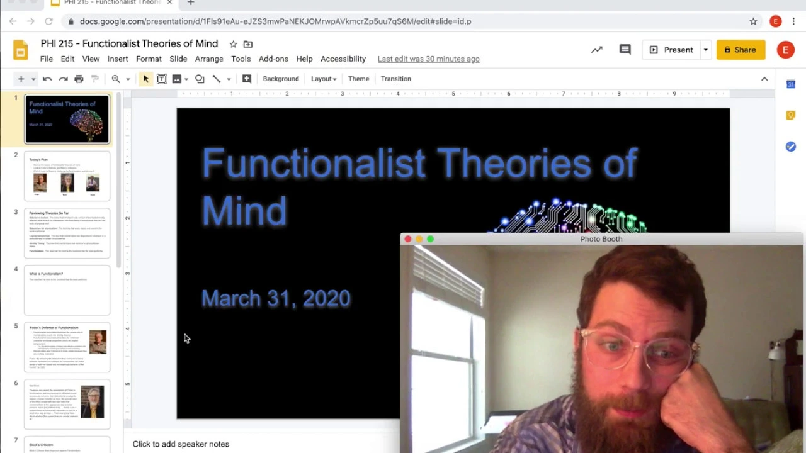Click the Theme button
806x453 pixels.
358,79
